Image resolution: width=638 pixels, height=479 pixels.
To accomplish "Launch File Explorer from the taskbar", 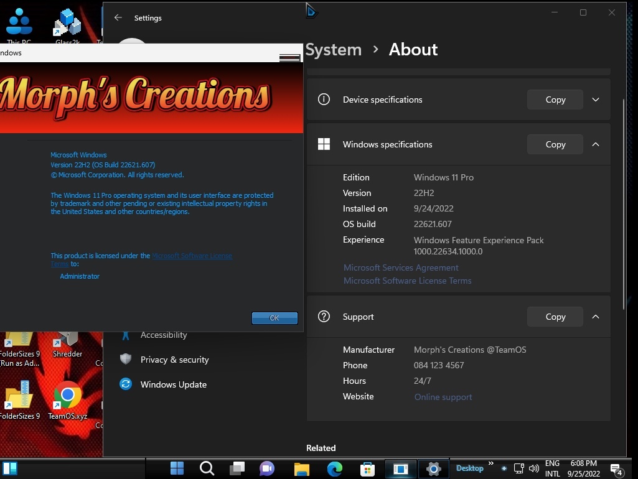I will tap(302, 468).
